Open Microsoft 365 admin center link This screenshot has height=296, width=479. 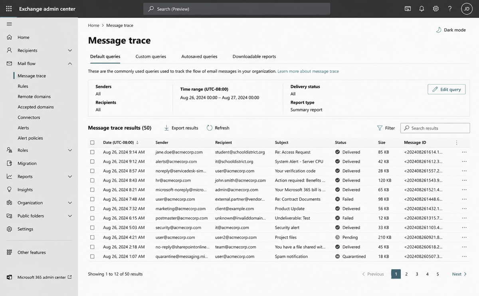pyautogui.click(x=39, y=277)
